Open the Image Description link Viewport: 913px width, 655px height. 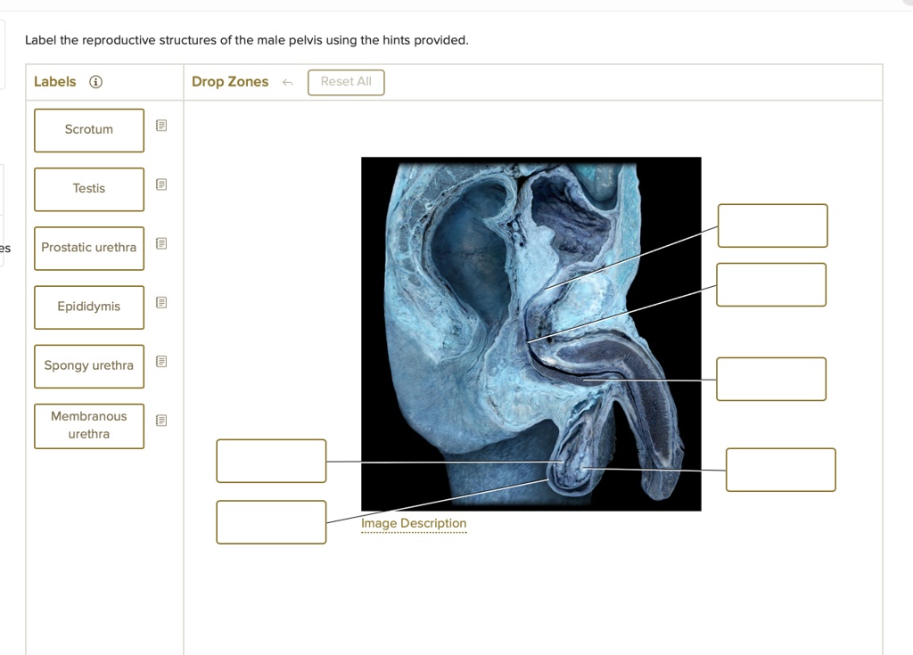click(x=414, y=523)
